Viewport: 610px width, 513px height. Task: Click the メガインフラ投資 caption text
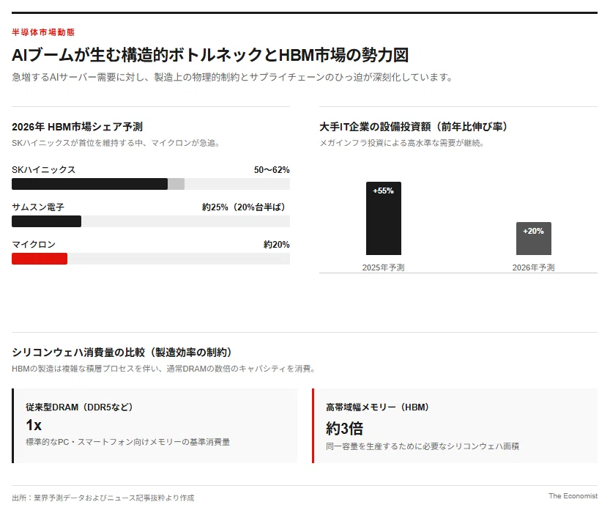[402, 143]
